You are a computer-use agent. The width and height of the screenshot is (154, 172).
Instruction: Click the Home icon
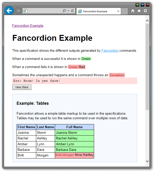point(133,11)
